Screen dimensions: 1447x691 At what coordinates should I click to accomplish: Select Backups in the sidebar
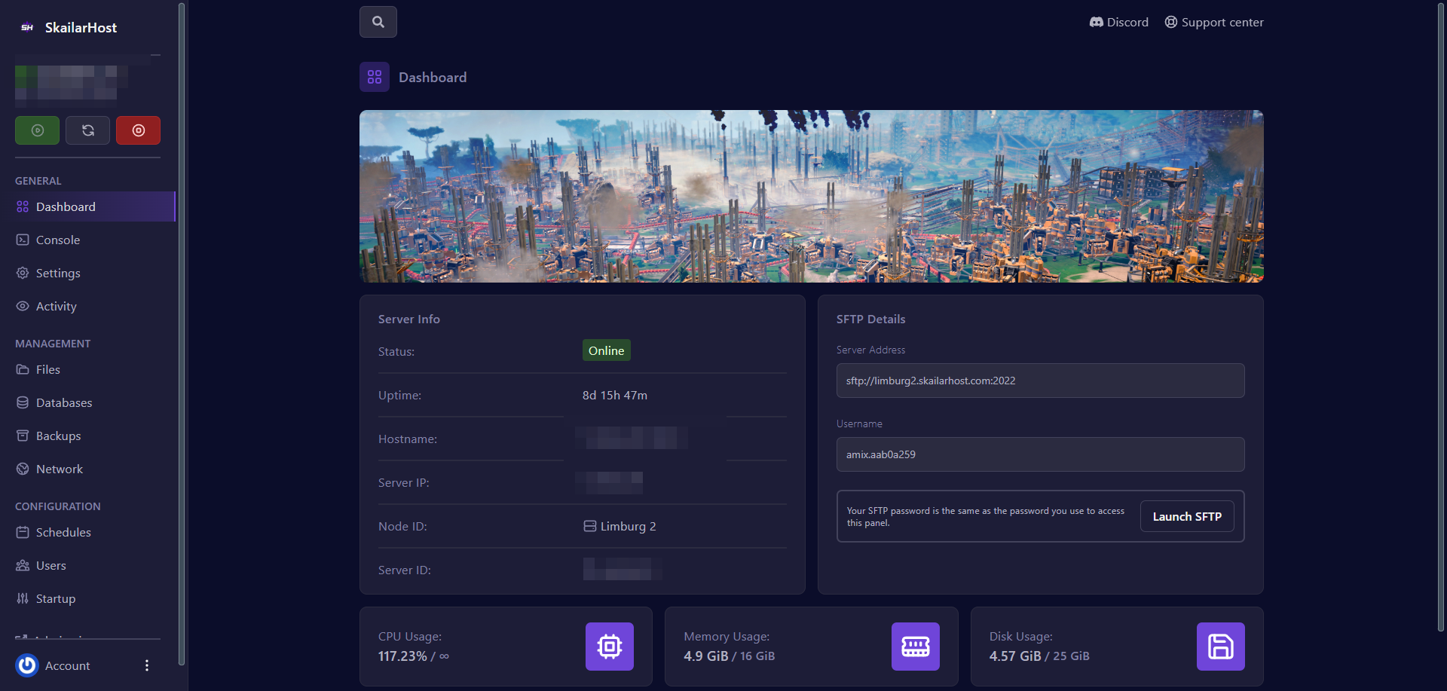click(58, 436)
